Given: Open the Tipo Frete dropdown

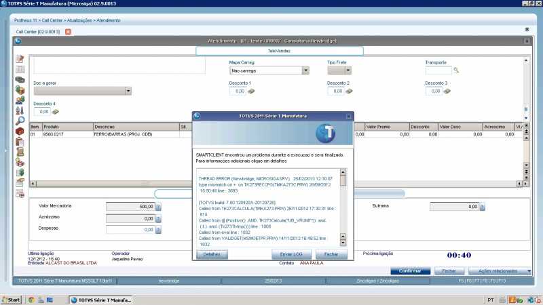Looking at the screenshot, I should click(348, 70).
